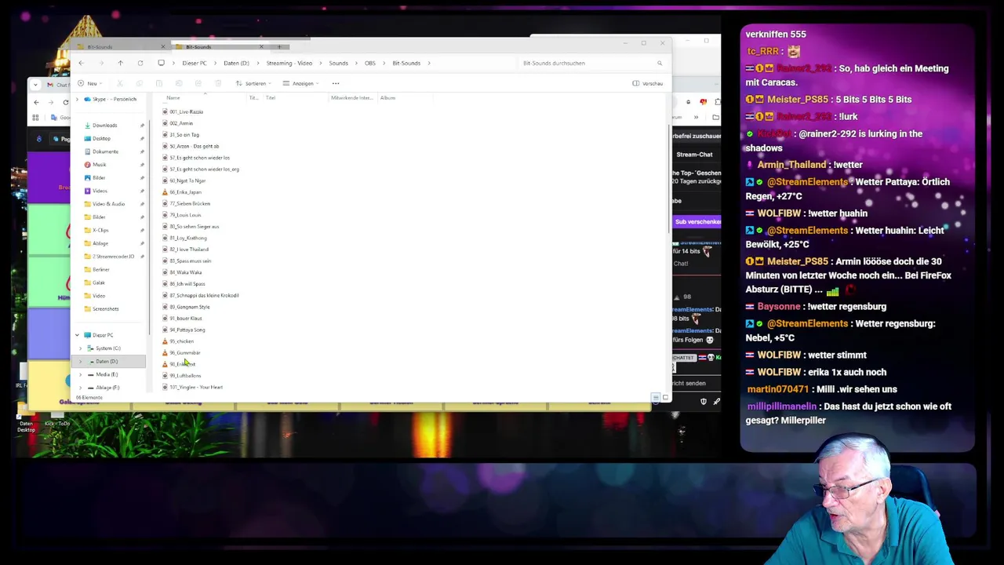Open the Screenshots folder in sidebar
1004x565 pixels.
pos(105,309)
